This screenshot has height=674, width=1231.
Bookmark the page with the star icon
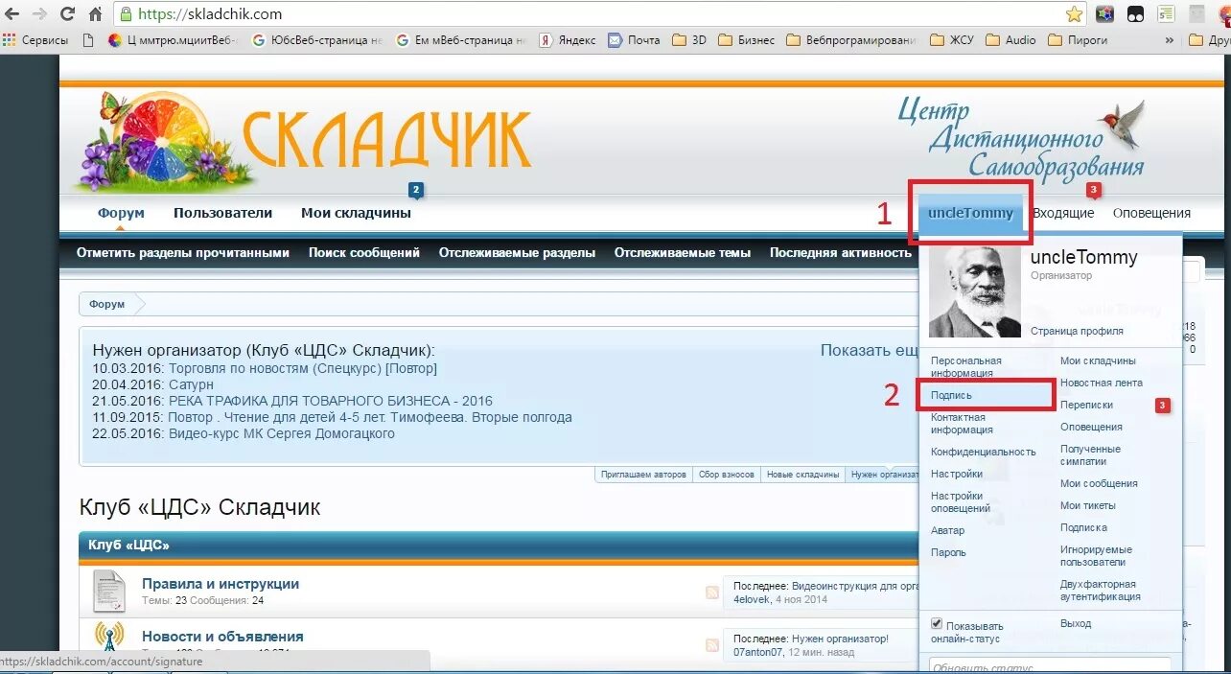pyautogui.click(x=1074, y=14)
